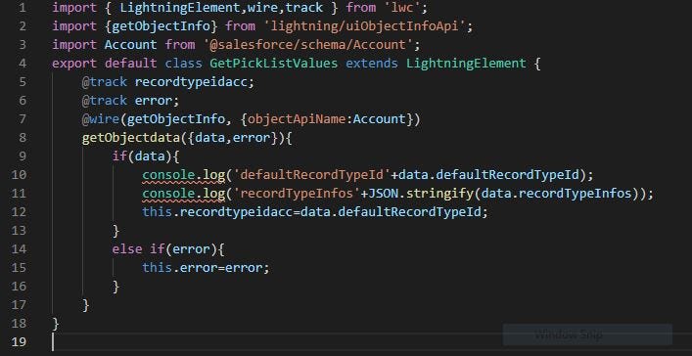The width and height of the screenshot is (692, 356).
Task: Click 'LightningElement' in the lwc import
Action: coord(180,8)
